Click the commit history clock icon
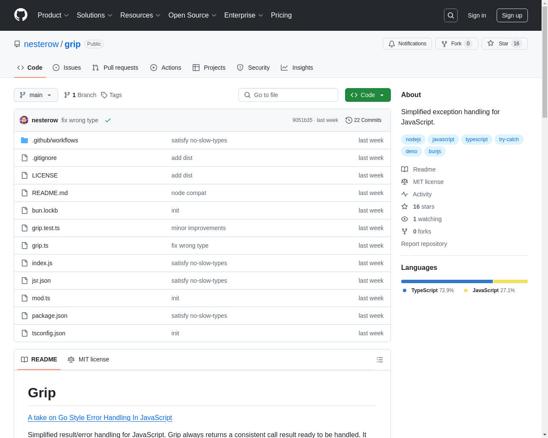This screenshot has height=438, width=548. pos(349,120)
